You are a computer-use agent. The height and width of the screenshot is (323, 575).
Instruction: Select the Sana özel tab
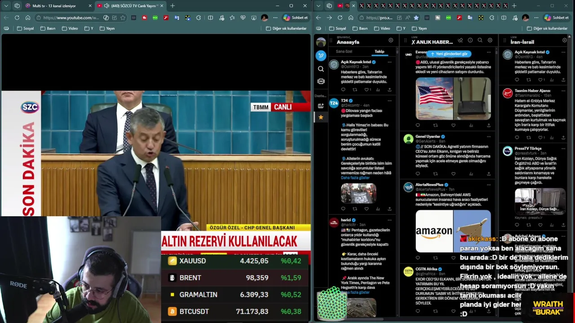[344, 52]
